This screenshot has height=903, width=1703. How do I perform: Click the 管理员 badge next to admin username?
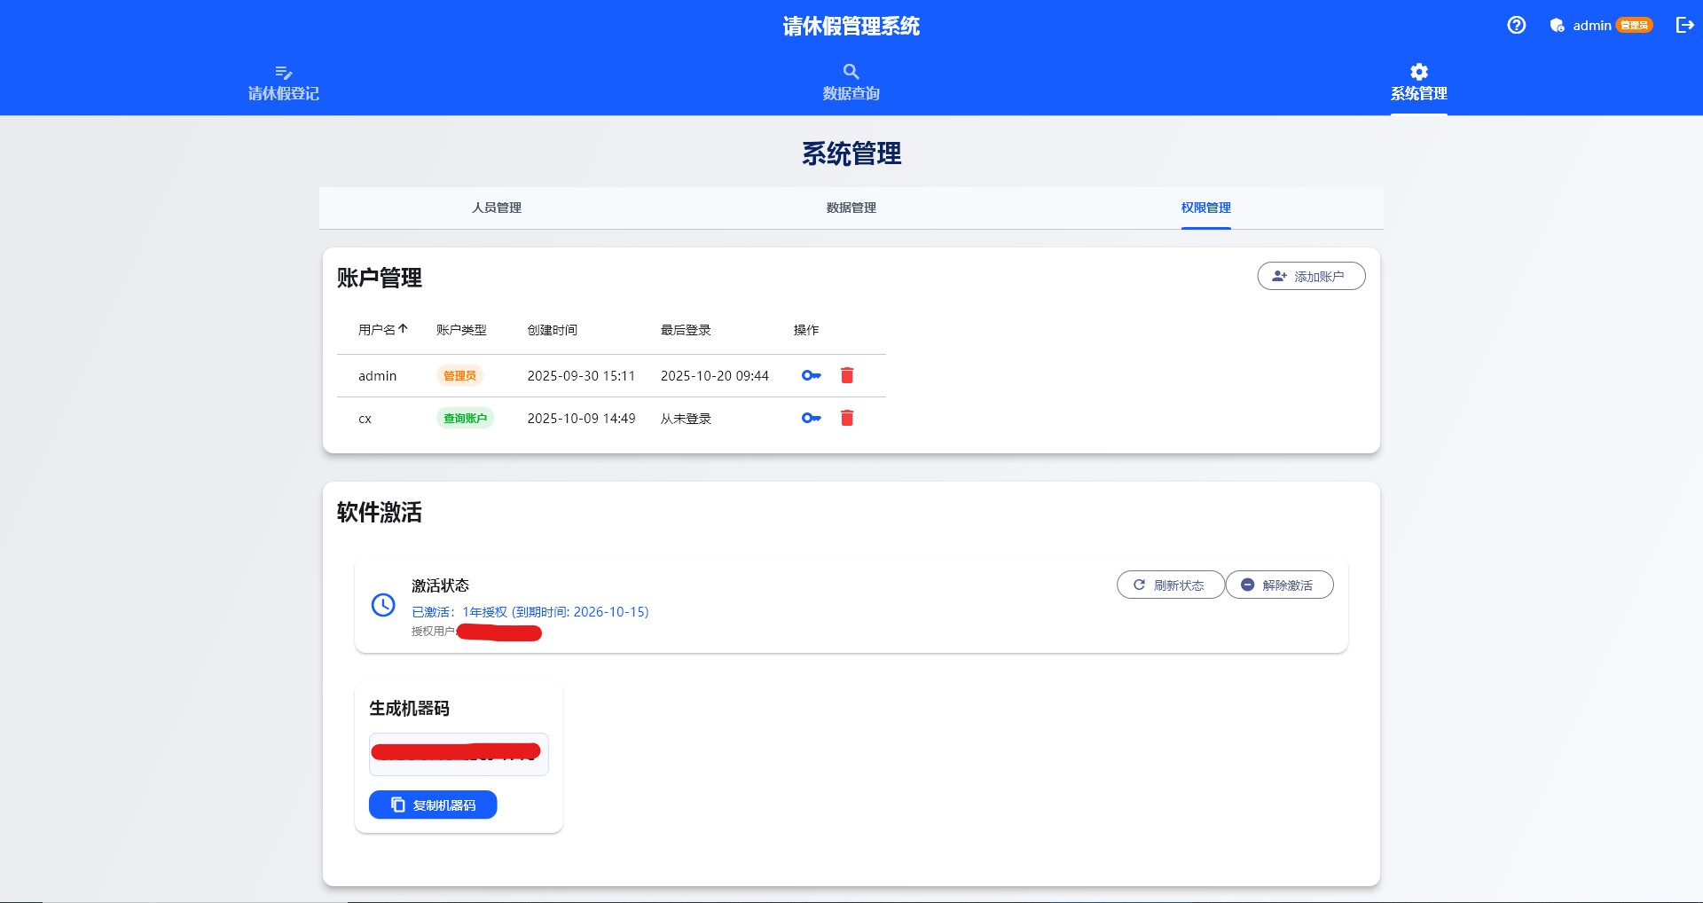(460, 375)
